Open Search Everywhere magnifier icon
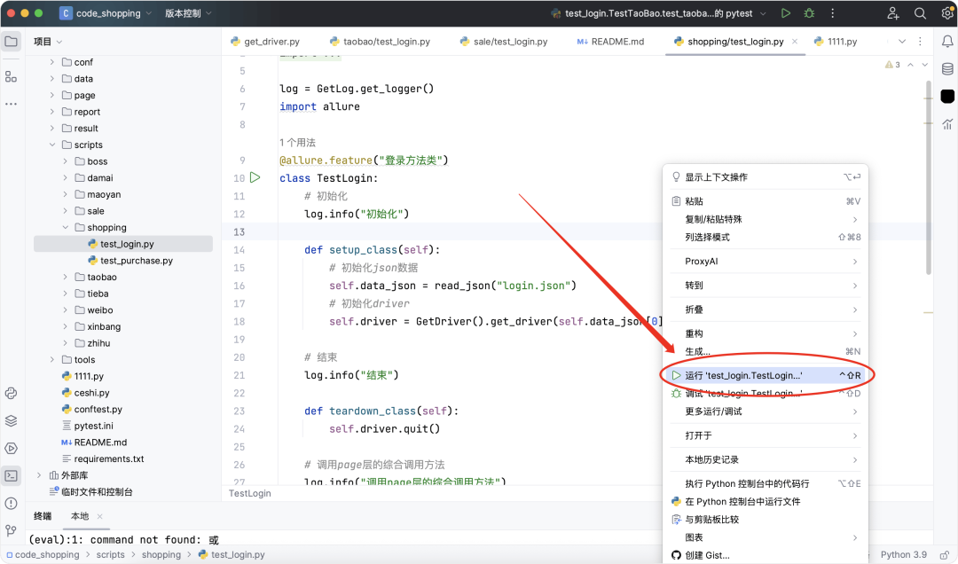 click(x=920, y=12)
